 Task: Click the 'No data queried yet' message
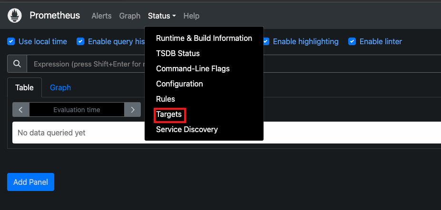point(51,133)
